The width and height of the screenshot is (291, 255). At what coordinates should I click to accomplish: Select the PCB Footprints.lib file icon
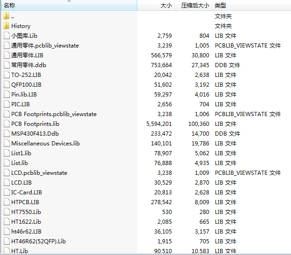pos(7,124)
